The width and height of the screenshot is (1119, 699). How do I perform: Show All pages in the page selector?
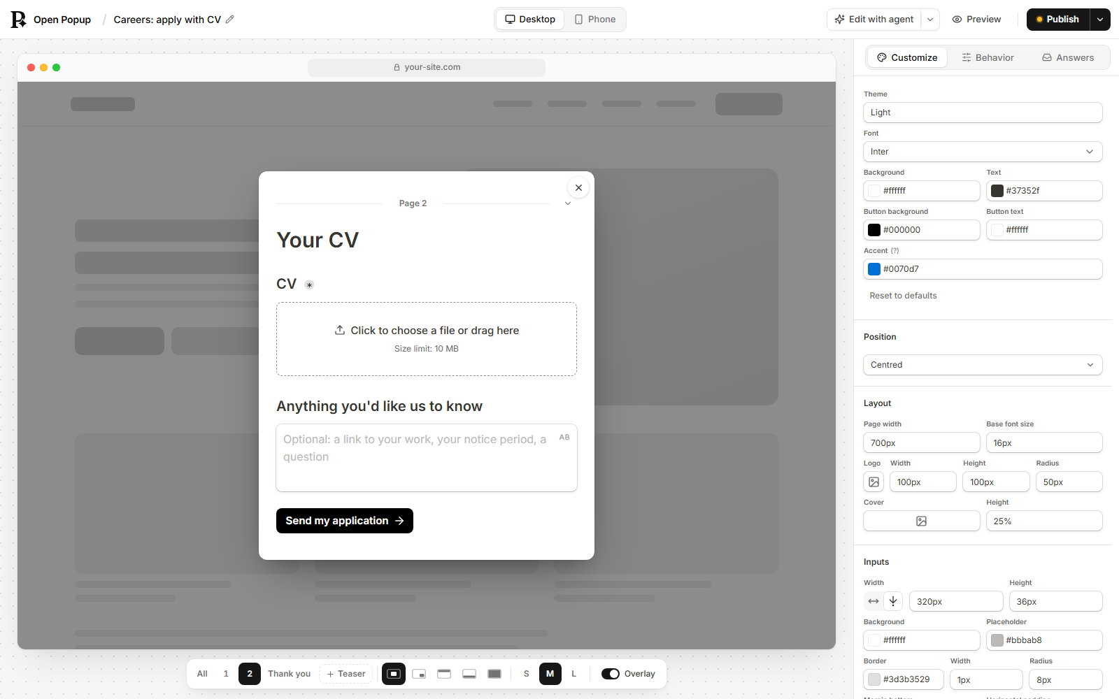tap(202, 674)
